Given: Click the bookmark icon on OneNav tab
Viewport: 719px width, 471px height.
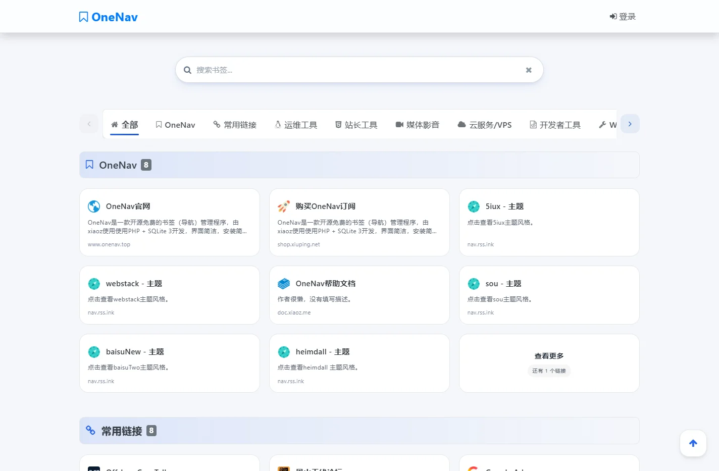Looking at the screenshot, I should click(159, 125).
